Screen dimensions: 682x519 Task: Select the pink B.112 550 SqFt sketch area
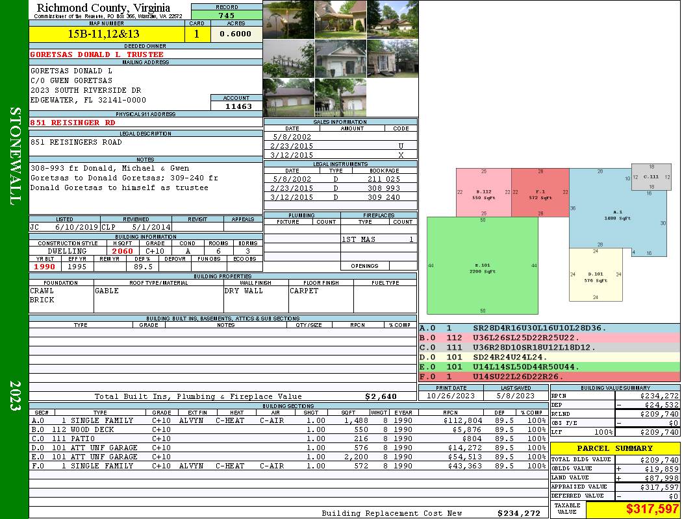coord(484,193)
